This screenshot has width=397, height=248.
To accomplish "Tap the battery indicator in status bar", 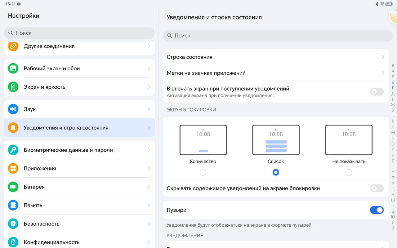I will pyautogui.click(x=390, y=4).
